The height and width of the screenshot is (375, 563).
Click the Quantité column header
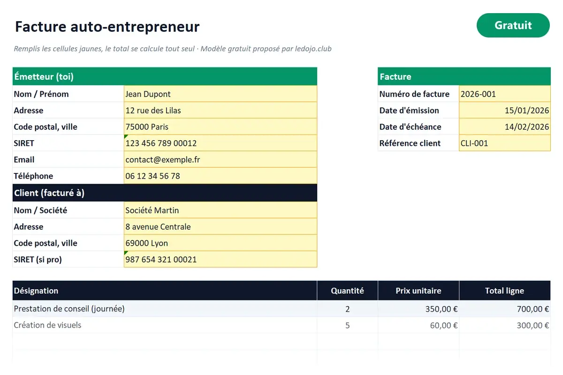coord(347,291)
